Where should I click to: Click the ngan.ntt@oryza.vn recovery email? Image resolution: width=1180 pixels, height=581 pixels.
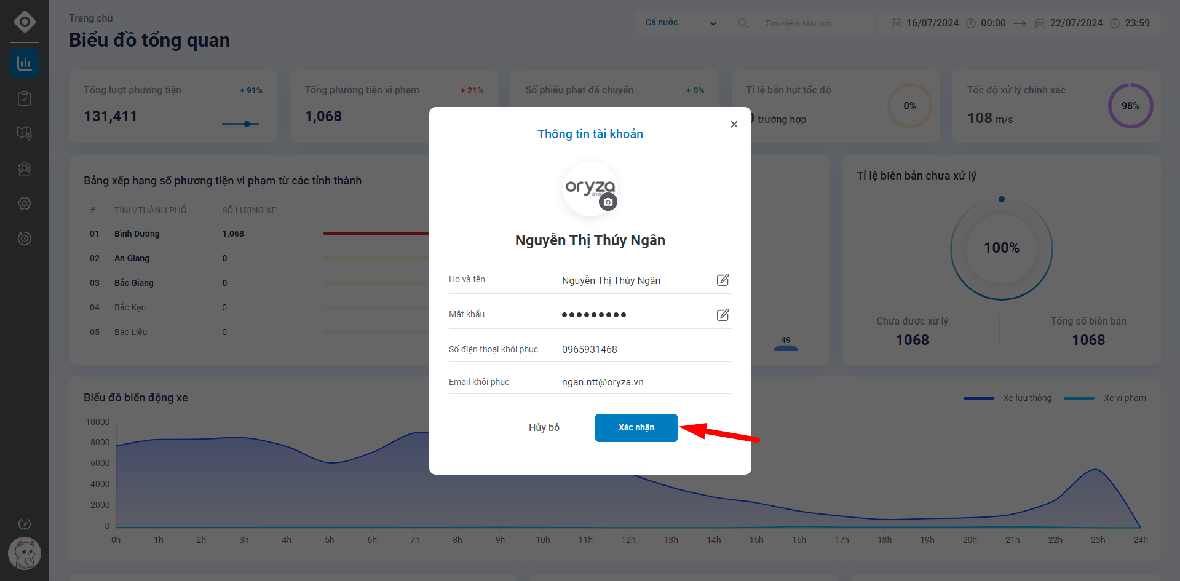point(603,382)
